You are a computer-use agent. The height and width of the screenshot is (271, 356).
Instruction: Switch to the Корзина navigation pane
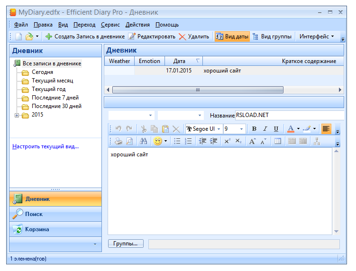click(x=55, y=229)
